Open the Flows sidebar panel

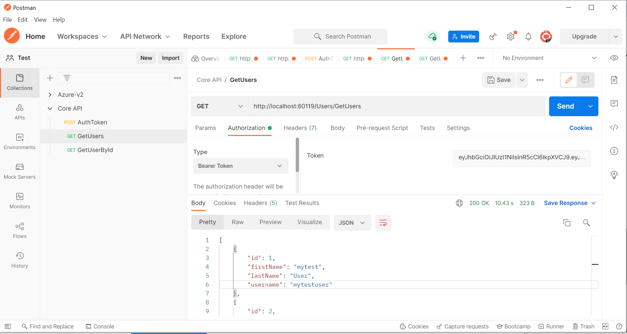pyautogui.click(x=20, y=230)
